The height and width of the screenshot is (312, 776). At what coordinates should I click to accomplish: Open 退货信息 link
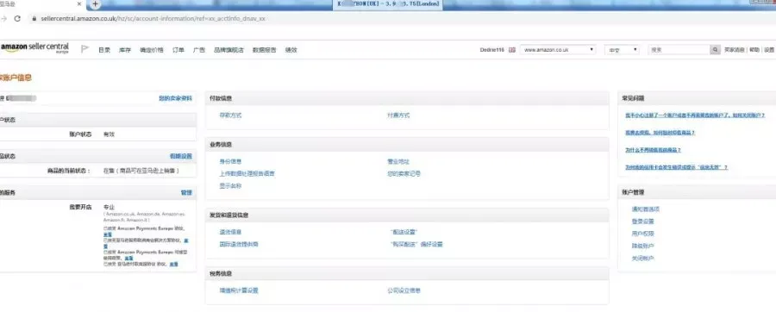(230, 232)
